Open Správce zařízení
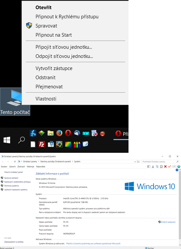The image size is (181, 249). point(11,178)
